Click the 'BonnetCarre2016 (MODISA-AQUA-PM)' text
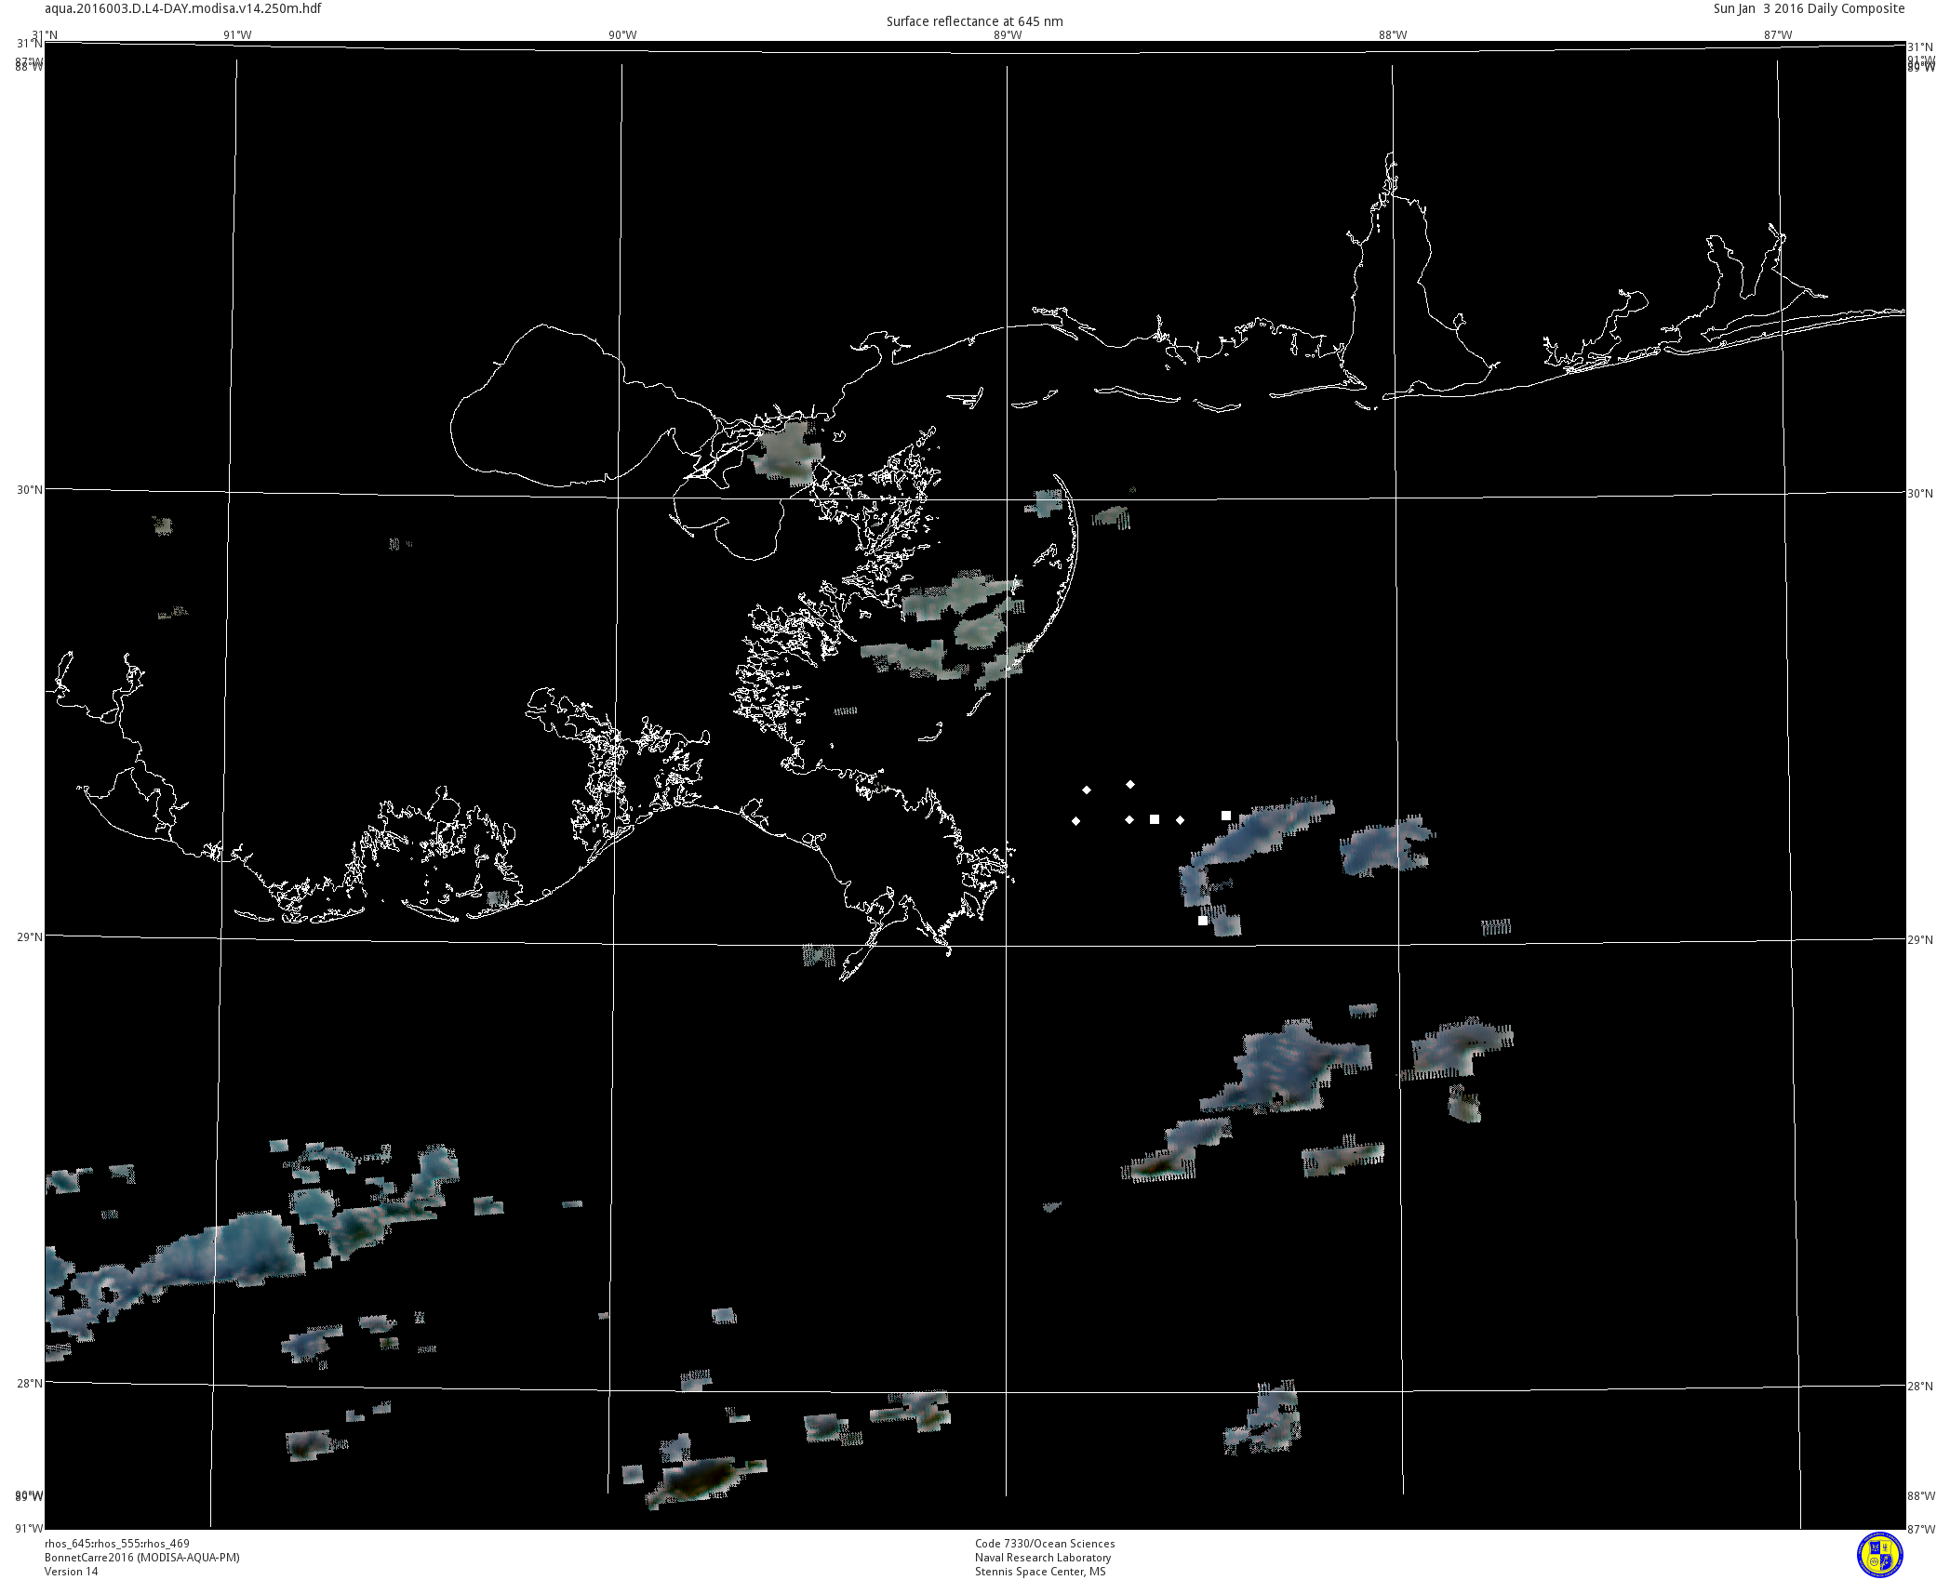This screenshot has height=1580, width=1950. pyautogui.click(x=142, y=1558)
